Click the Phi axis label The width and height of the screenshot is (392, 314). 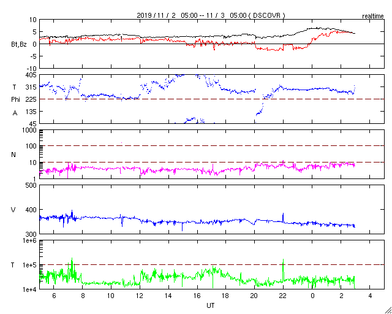(x=17, y=99)
